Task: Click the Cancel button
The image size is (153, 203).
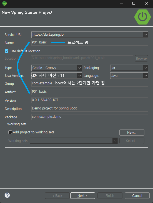Action: click(137, 195)
